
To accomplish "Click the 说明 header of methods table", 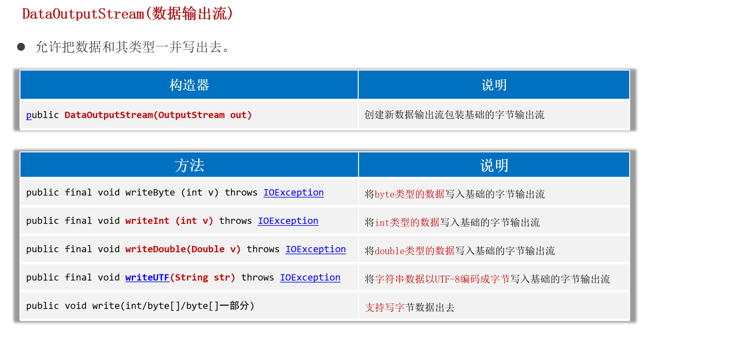I will tap(494, 165).
